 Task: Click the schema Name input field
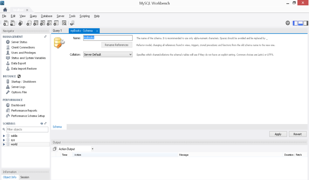(x=108, y=38)
